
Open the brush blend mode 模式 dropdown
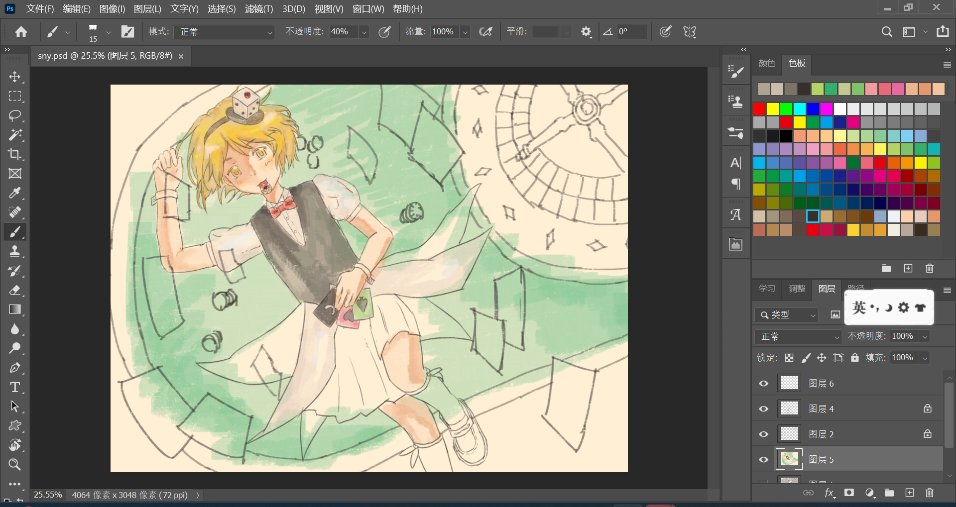point(224,32)
